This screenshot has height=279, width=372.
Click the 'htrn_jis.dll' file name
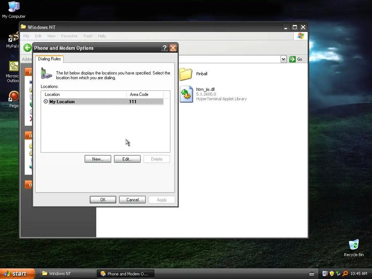click(x=206, y=89)
